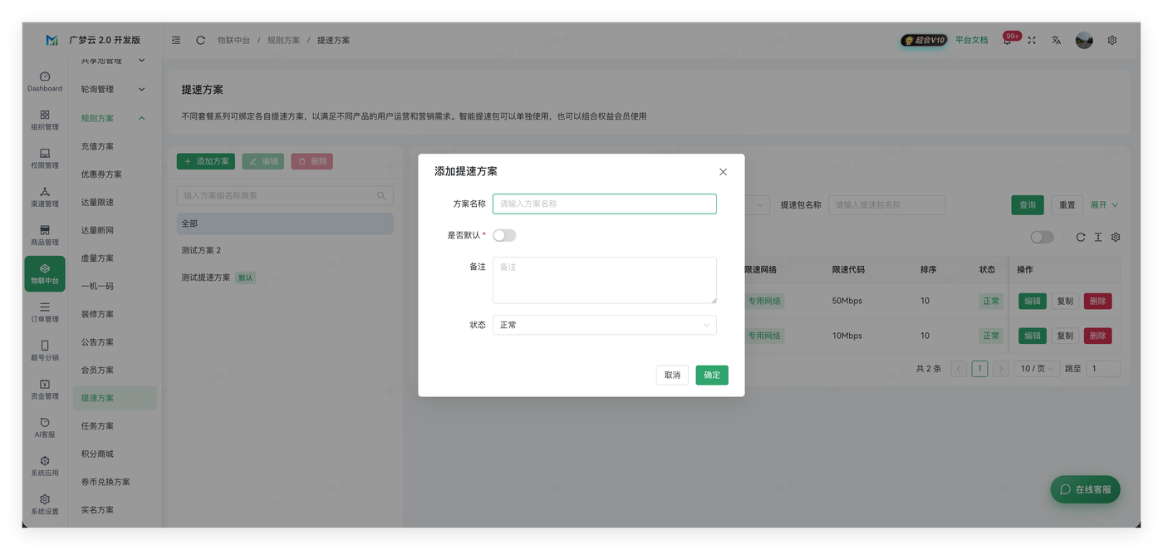
Task: Open 订单管理 in the left rail
Action: [x=45, y=312]
